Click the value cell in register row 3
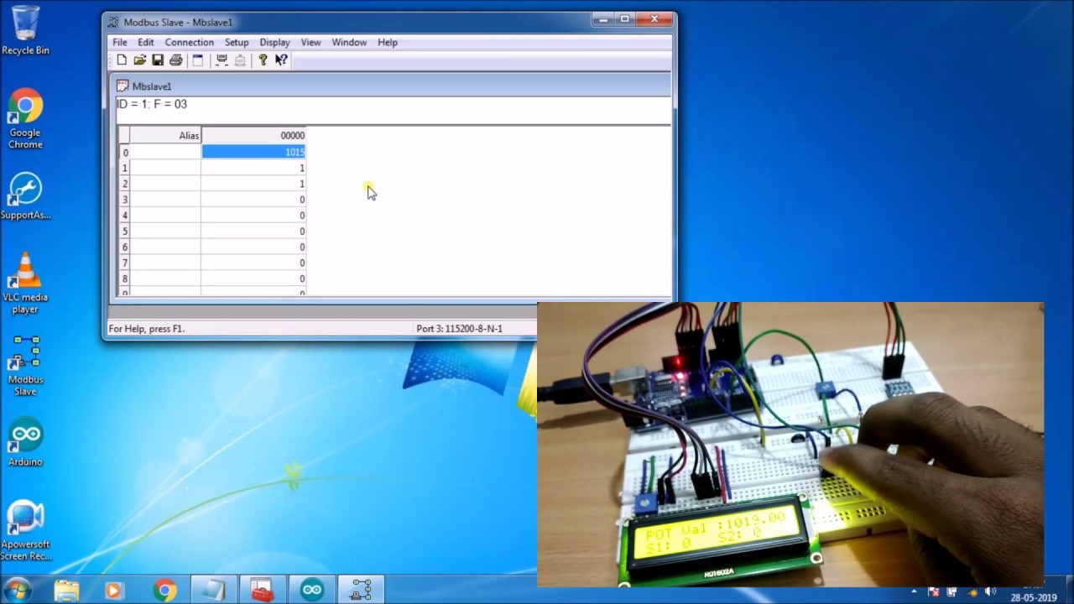 253,200
